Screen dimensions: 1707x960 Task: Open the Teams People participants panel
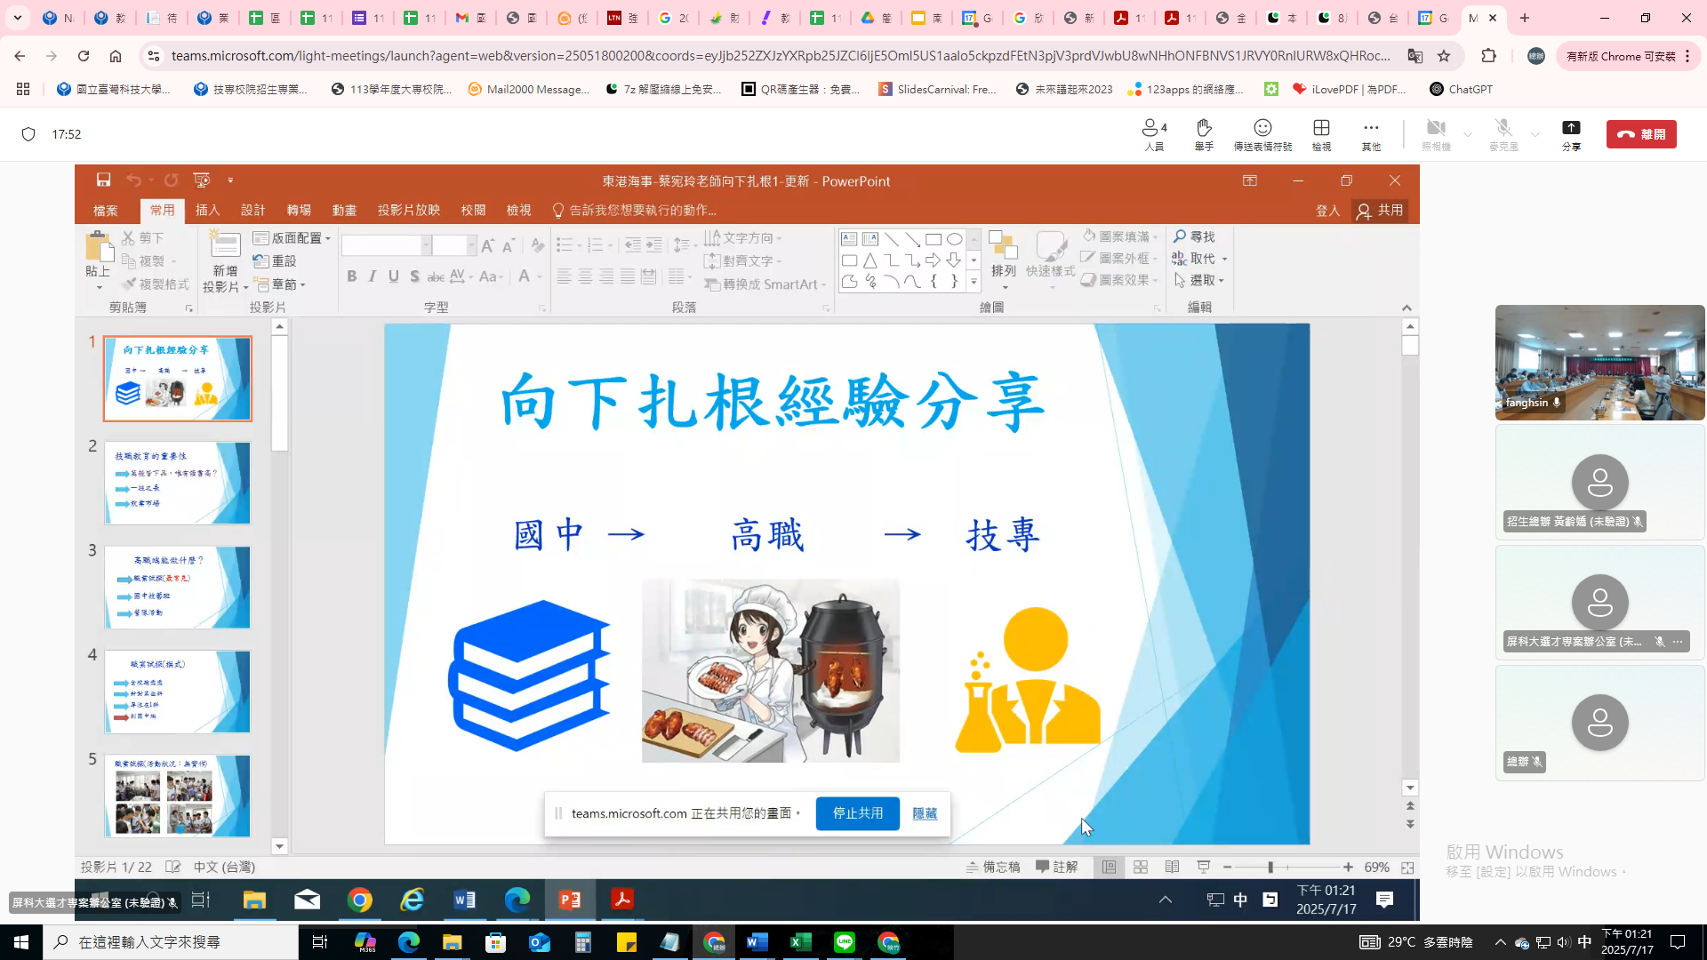click(x=1154, y=135)
